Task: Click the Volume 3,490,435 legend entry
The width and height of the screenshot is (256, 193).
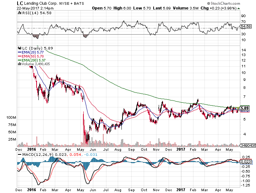Action: coord(36,64)
